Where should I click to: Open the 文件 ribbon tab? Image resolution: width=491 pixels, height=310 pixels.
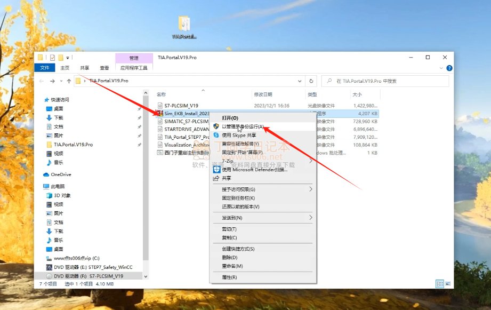click(x=44, y=68)
